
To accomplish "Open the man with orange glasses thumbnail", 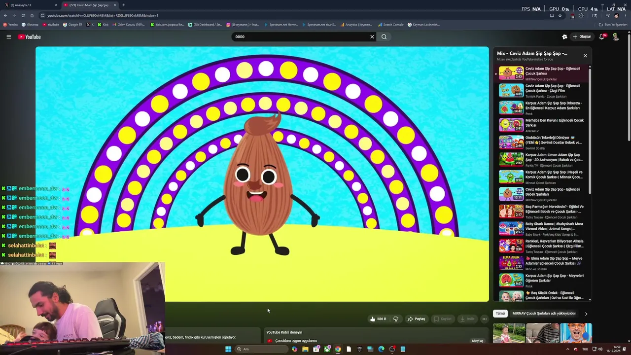I will tap(576, 333).
